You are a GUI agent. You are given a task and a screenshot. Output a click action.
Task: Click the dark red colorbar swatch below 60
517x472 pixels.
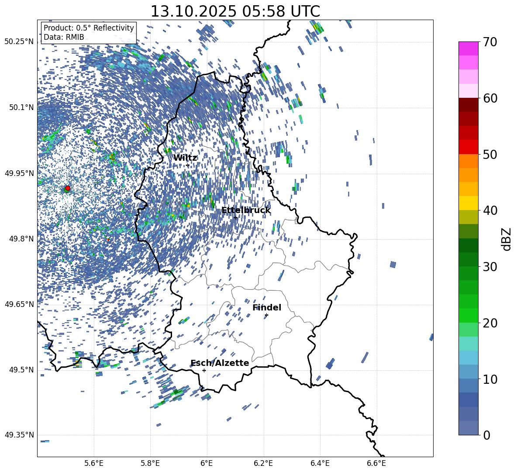pos(468,105)
